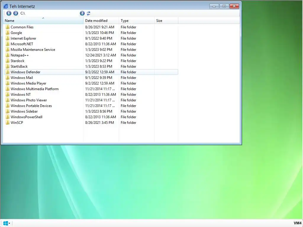Screen dimensions: 303x227
Task: Click the Windows Media Player name
Action: [x=28, y=83]
